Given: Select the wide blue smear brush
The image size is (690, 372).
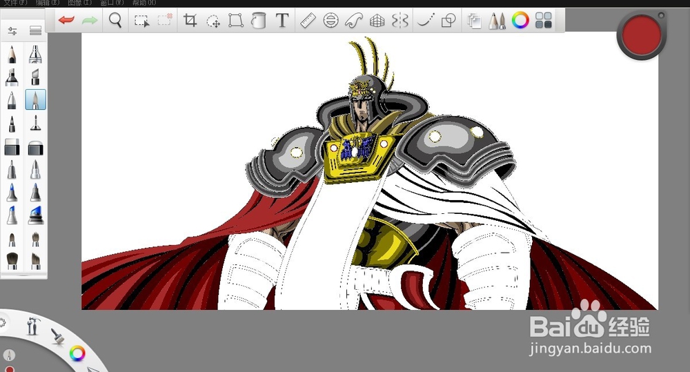Looking at the screenshot, I should tap(35, 215).
